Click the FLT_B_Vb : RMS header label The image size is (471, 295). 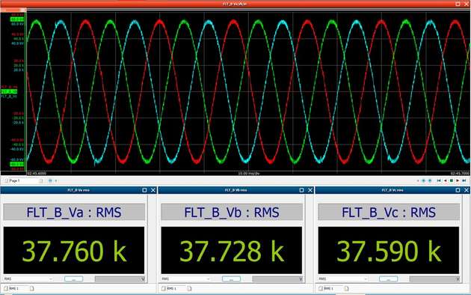232,213
